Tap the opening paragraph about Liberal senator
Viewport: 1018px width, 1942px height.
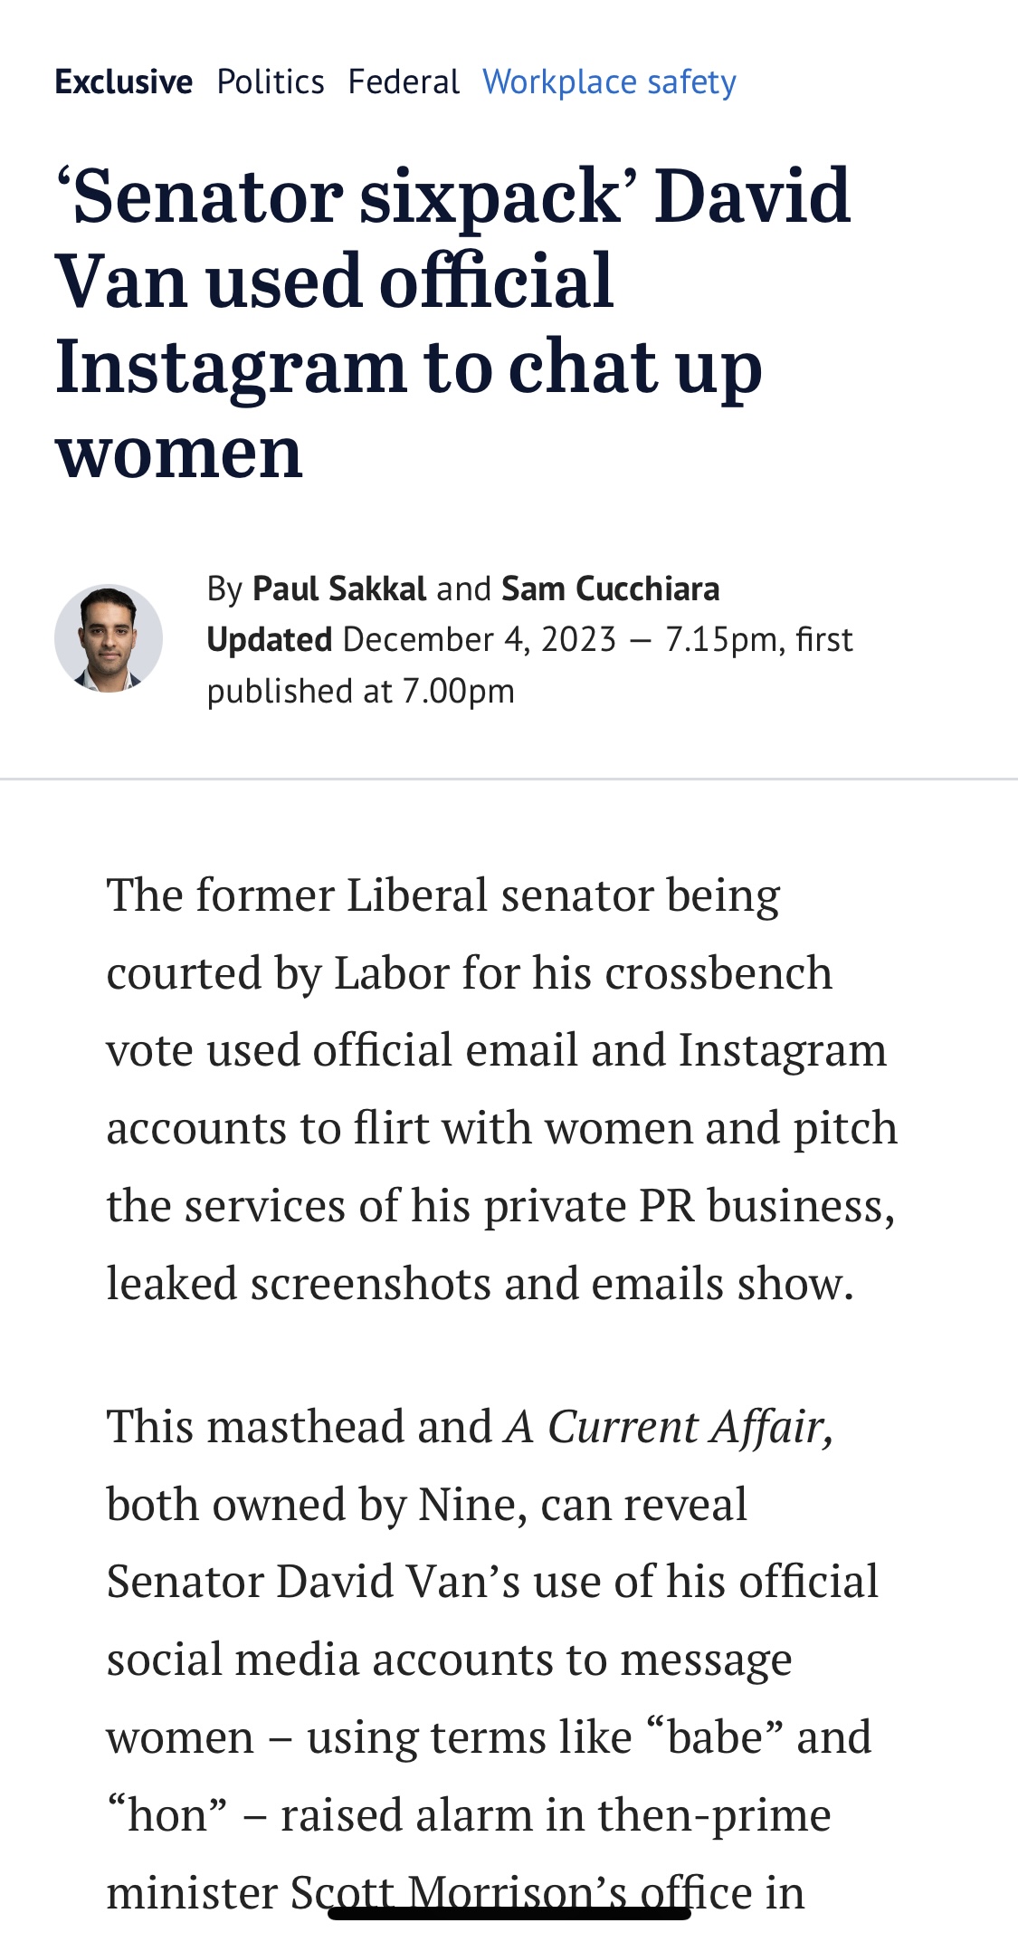pos(502,1089)
